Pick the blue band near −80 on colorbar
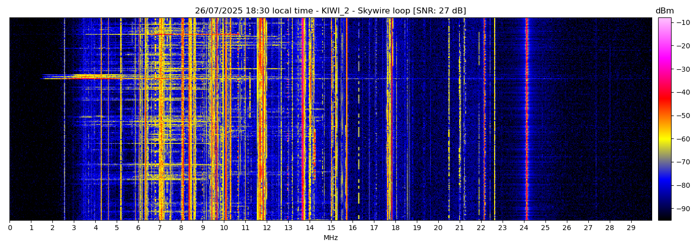The image size is (698, 249). (664, 185)
